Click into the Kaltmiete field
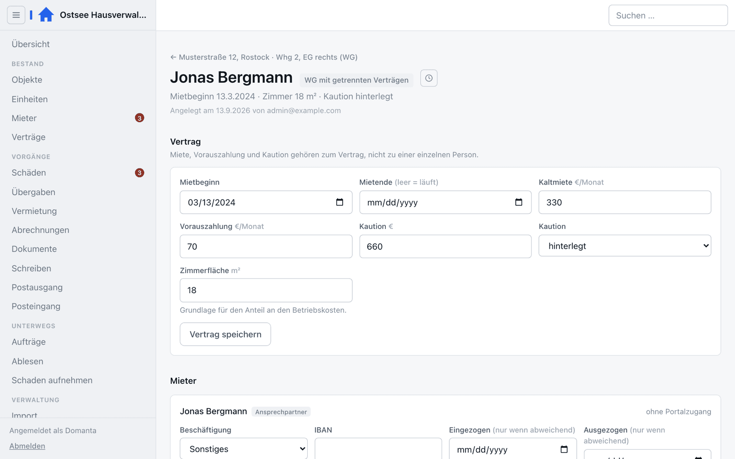 (x=625, y=202)
